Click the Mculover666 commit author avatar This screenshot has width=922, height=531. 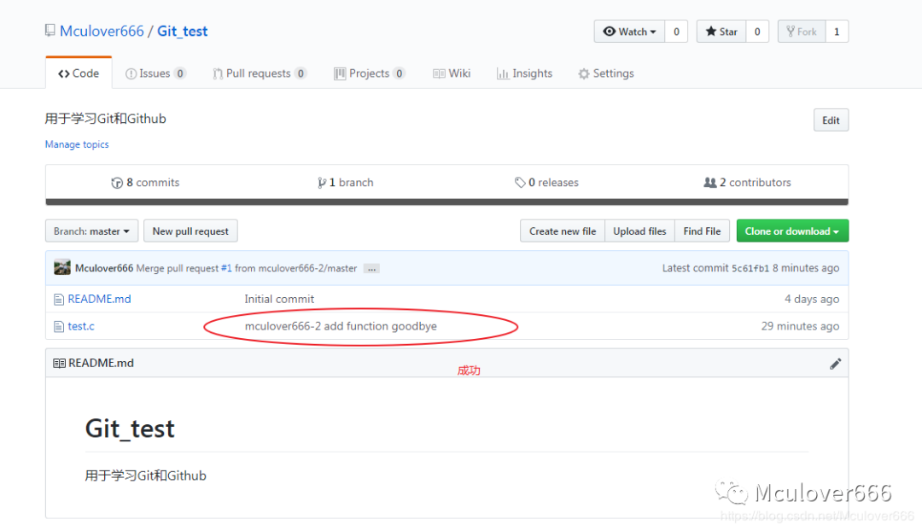click(x=61, y=267)
